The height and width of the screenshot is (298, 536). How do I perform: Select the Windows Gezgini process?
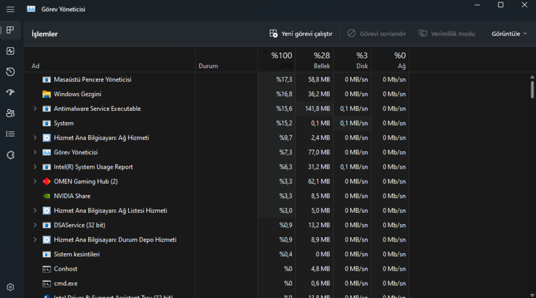click(77, 94)
